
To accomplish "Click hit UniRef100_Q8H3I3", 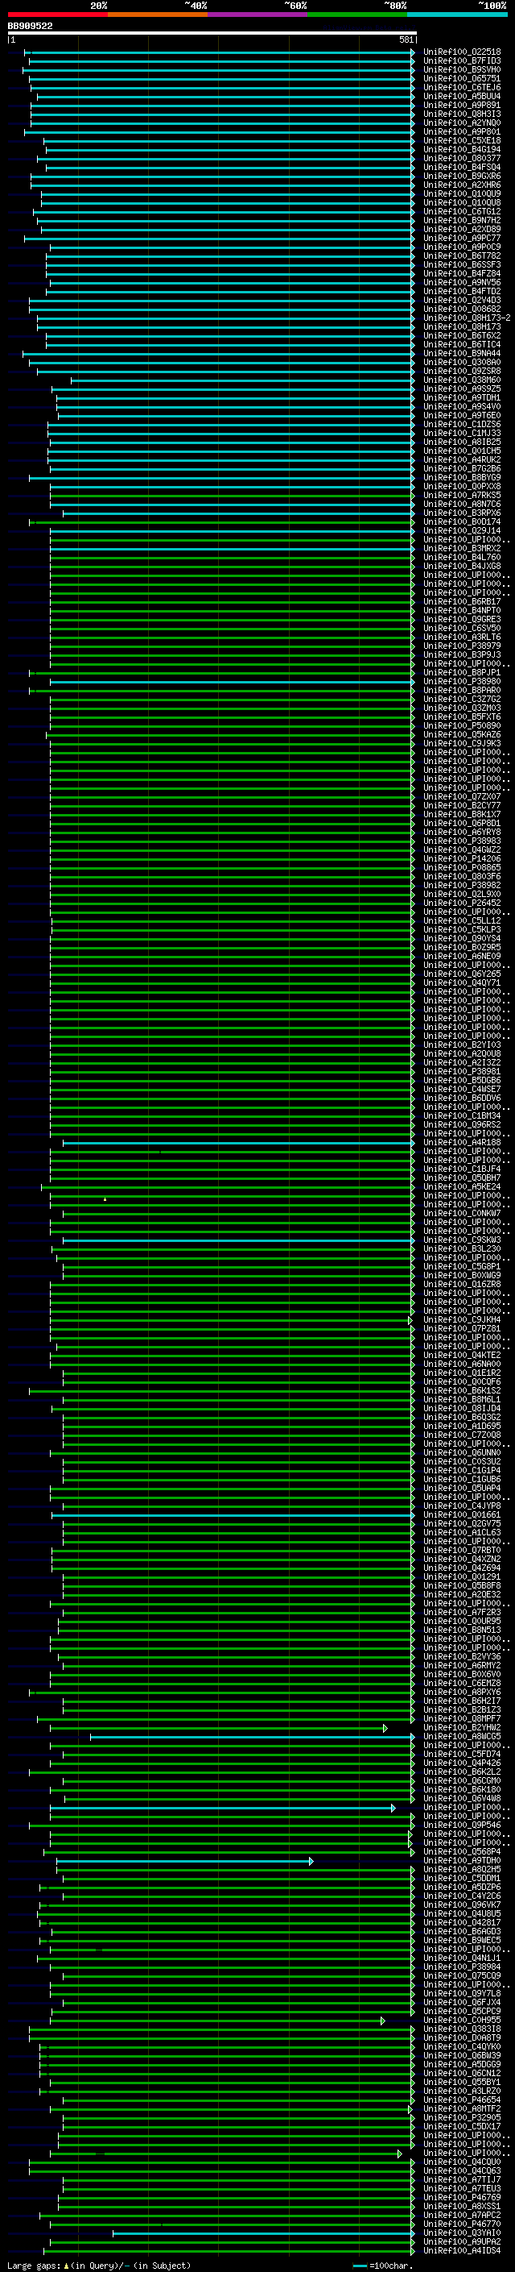I will [461, 114].
